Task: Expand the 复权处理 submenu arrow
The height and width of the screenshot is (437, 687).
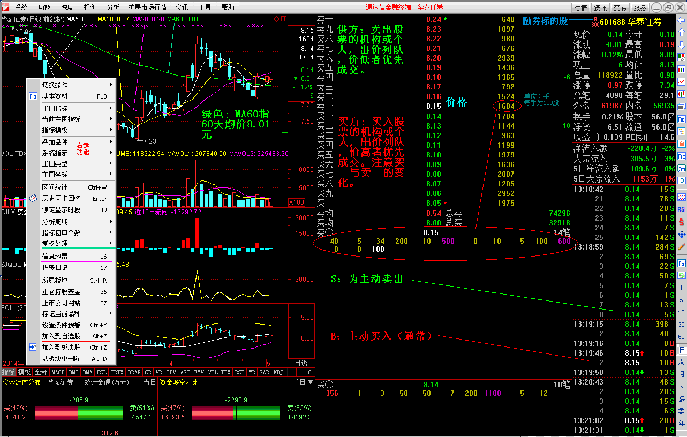Action: (111, 243)
